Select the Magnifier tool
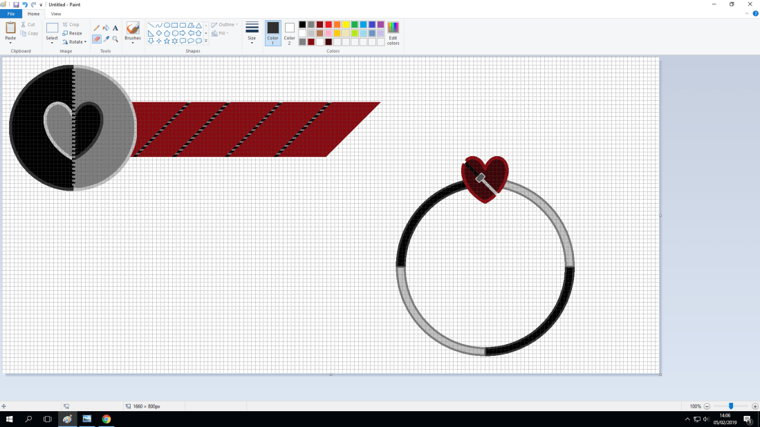The height and width of the screenshot is (427, 760). tap(115, 39)
